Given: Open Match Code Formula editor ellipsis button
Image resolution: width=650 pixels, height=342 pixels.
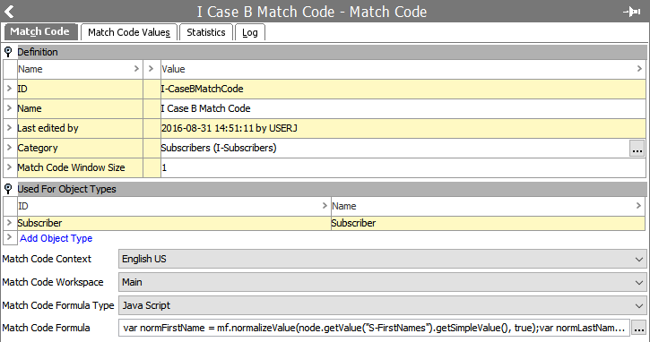Looking at the screenshot, I should (x=639, y=328).
